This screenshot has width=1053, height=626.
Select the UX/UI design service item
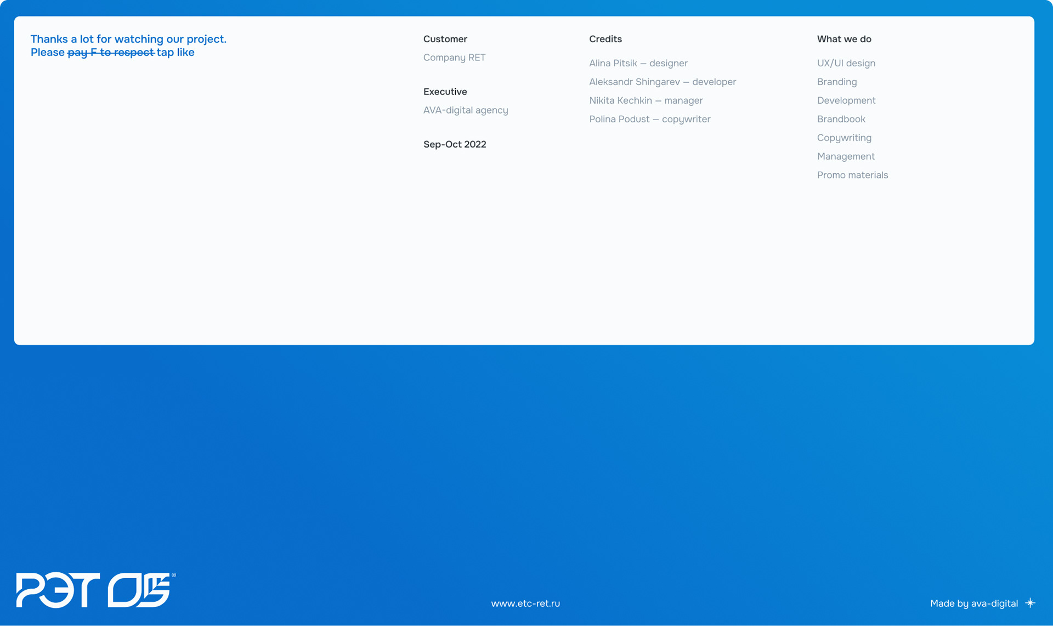(x=846, y=63)
